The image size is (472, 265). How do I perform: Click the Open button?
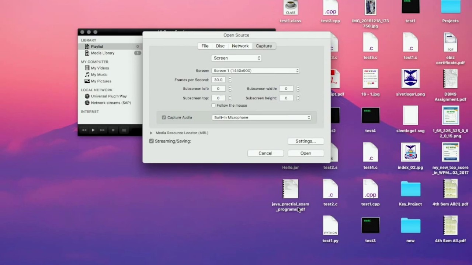click(x=306, y=153)
